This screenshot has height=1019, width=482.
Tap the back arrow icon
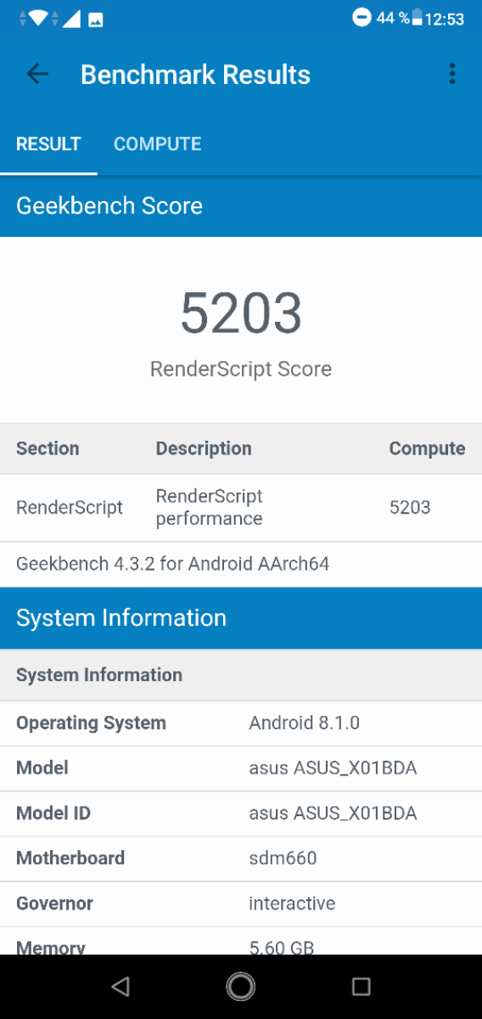[x=37, y=74]
